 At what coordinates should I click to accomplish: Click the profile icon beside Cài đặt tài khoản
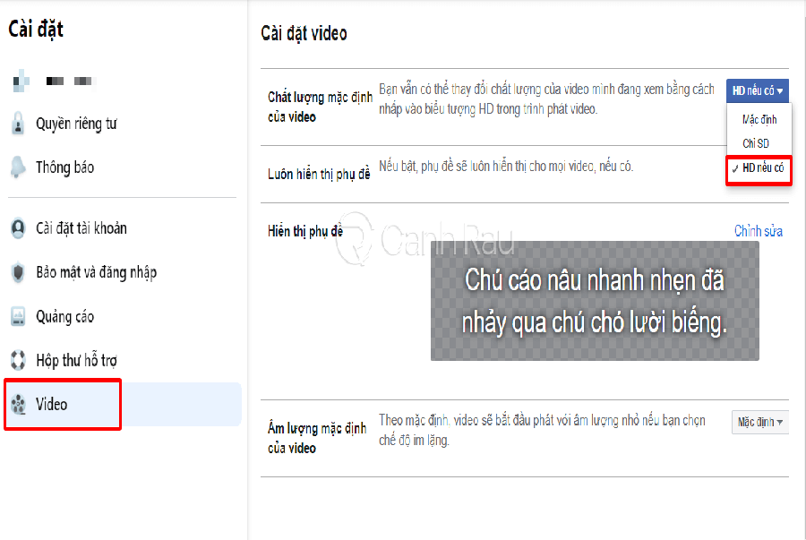[18, 228]
